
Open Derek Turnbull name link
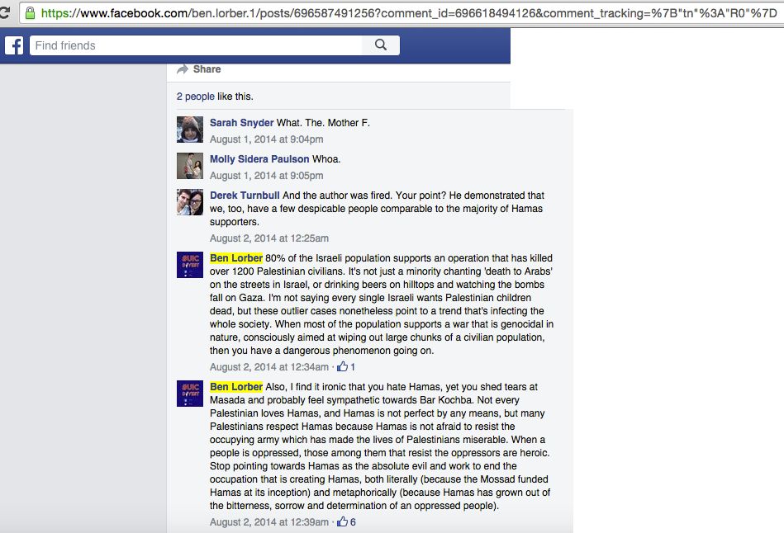coord(245,196)
